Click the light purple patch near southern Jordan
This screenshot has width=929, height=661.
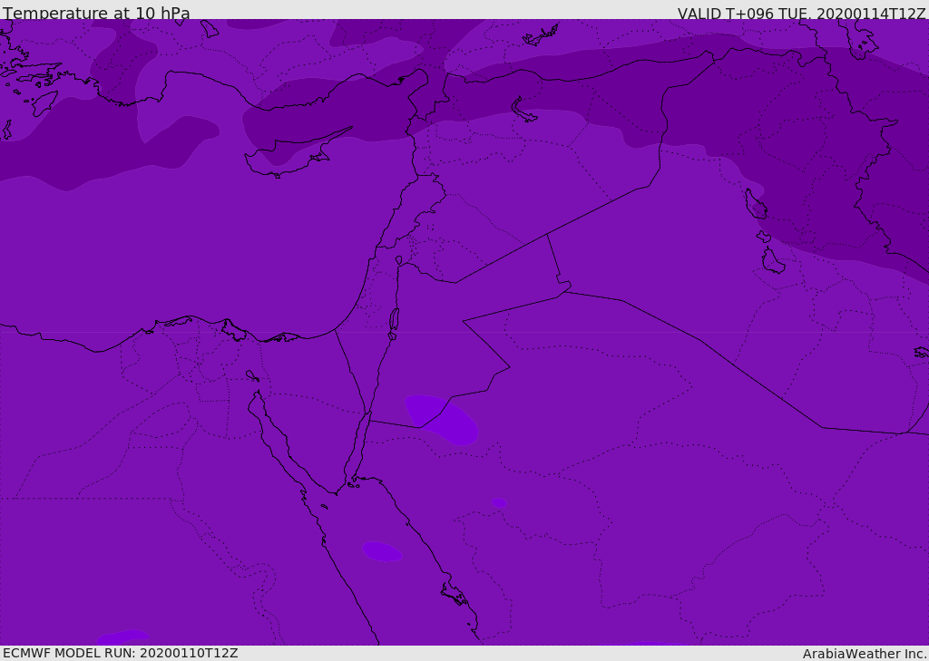442,419
